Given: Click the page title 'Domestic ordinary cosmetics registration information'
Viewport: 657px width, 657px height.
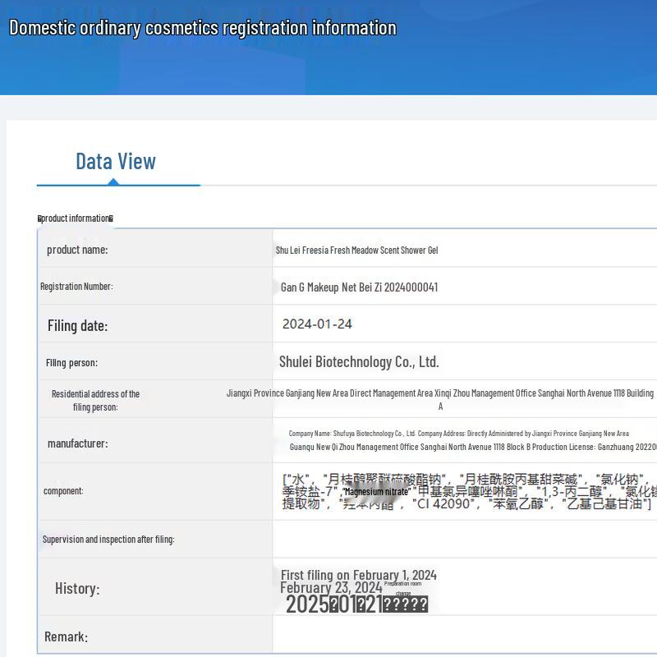Looking at the screenshot, I should [x=202, y=27].
